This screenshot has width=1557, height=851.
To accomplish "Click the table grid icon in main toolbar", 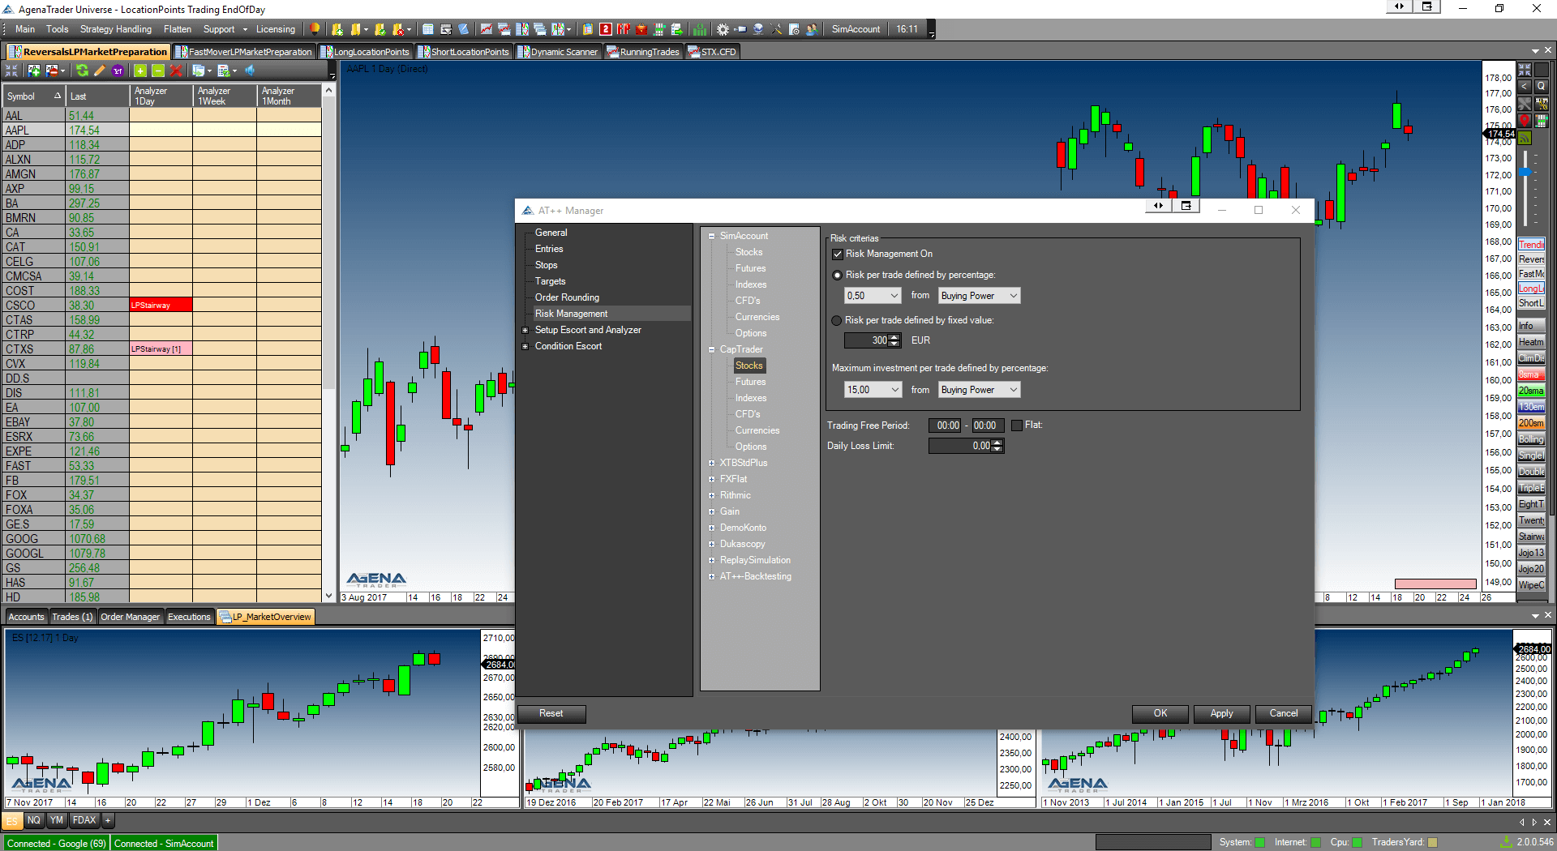I will coord(428,29).
